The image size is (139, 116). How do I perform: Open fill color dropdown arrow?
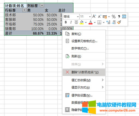86,22
